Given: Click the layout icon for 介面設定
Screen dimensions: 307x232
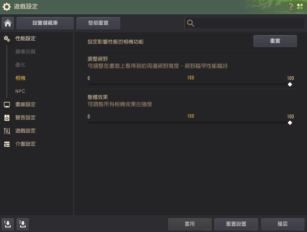Looking at the screenshot, I should [x=7, y=144].
